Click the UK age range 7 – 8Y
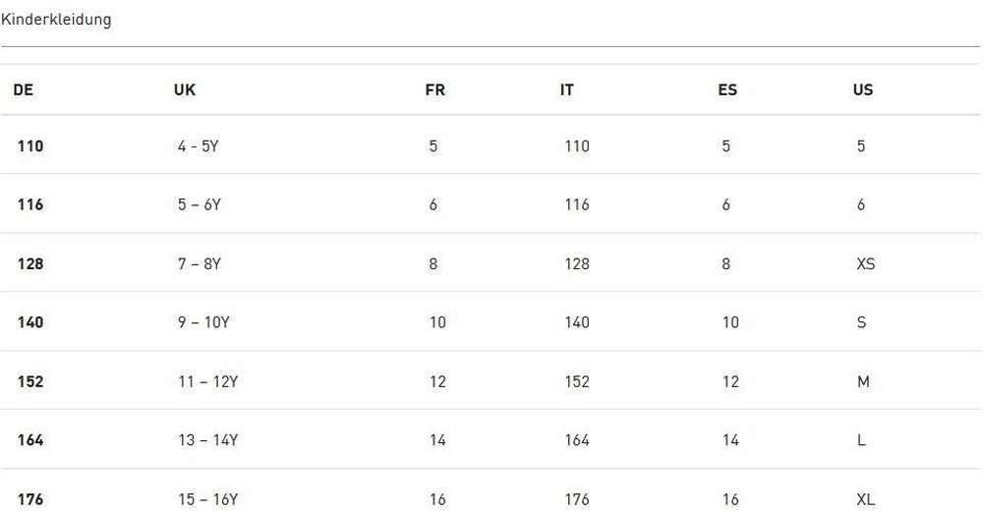Screen dimensions: 983x512 coord(200,263)
